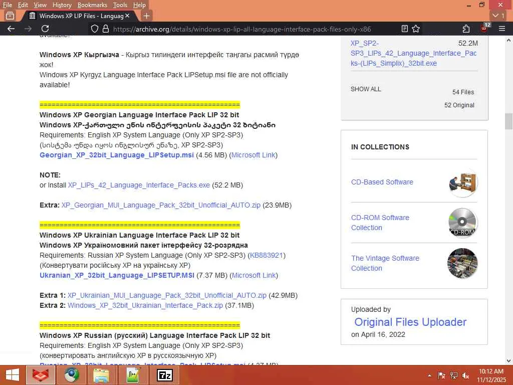This screenshot has width=513, height=385.
Task: Open the hamburger application menu
Action: pyautogui.click(x=502, y=29)
